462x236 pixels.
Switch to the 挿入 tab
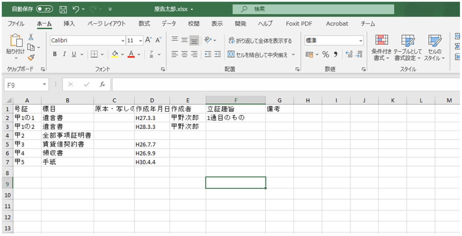tap(69, 24)
